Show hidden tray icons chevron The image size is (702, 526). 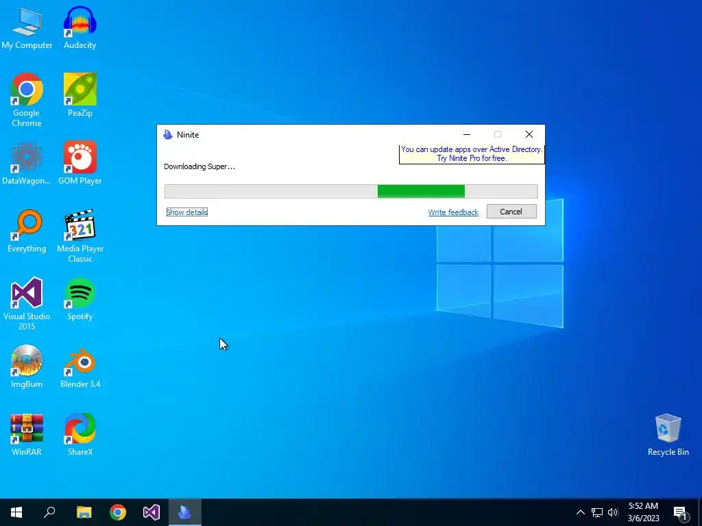click(580, 512)
